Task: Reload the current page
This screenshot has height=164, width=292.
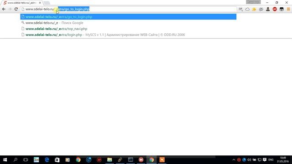Action: tap(16, 9)
